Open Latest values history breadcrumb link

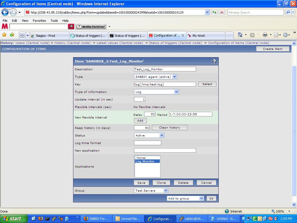[x=120, y=43]
